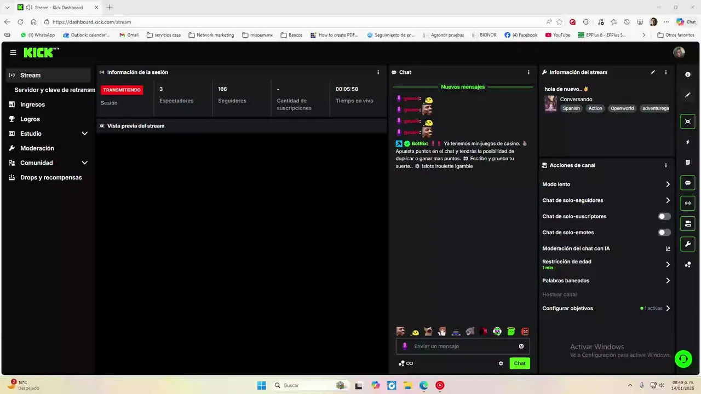
Task: Open three-dot menu of Información del stream
Action: (x=666, y=72)
